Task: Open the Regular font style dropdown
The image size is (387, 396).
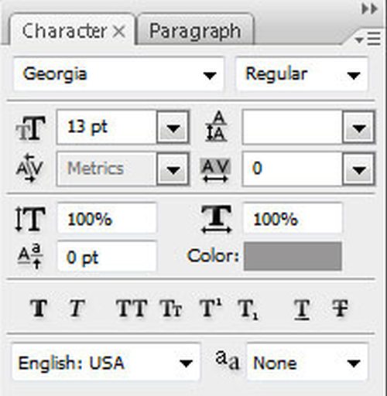Action: [302, 74]
